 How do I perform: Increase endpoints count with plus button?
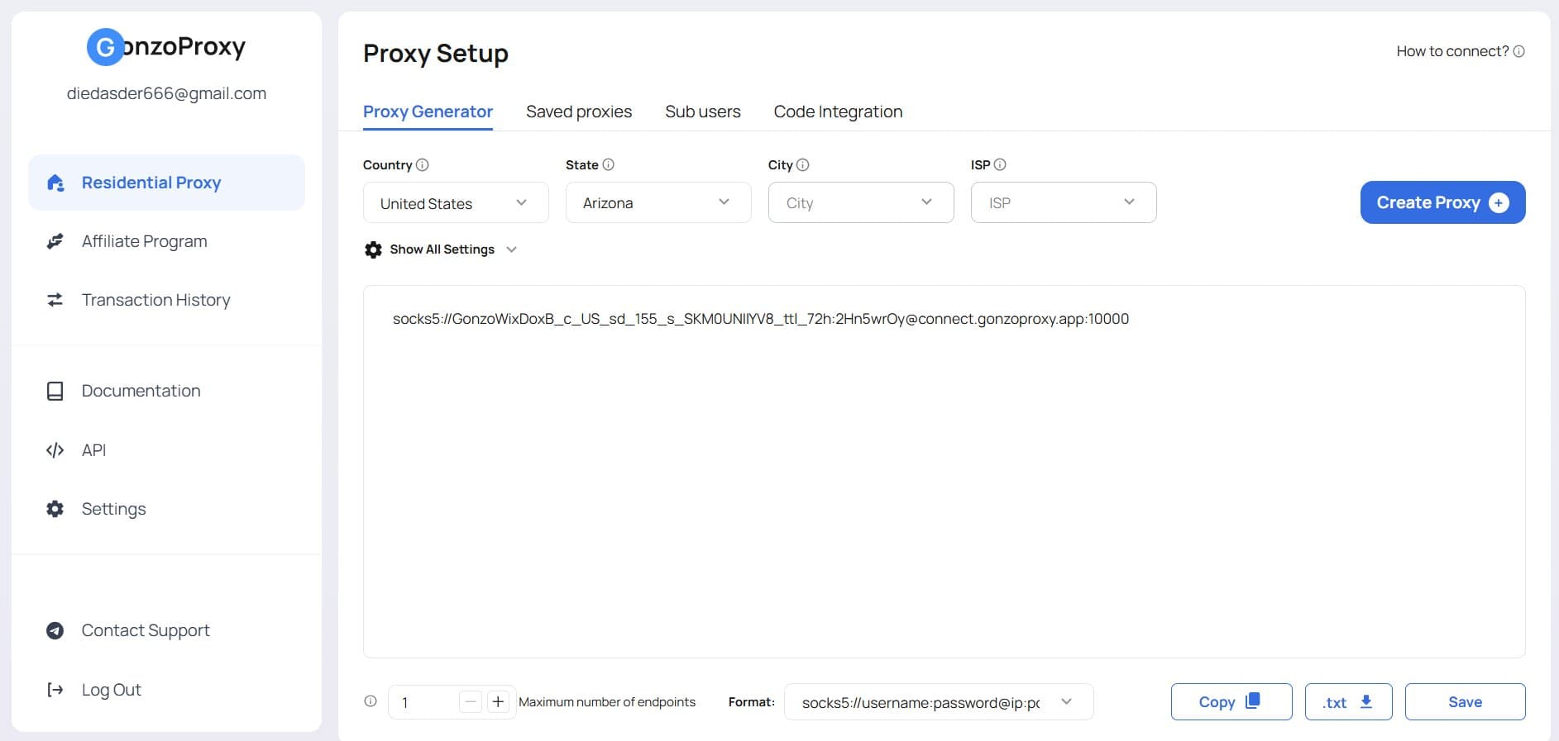pos(498,702)
